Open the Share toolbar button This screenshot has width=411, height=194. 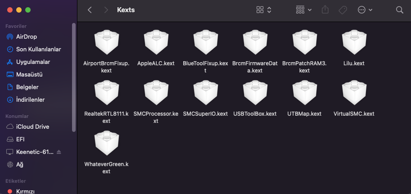tap(325, 10)
